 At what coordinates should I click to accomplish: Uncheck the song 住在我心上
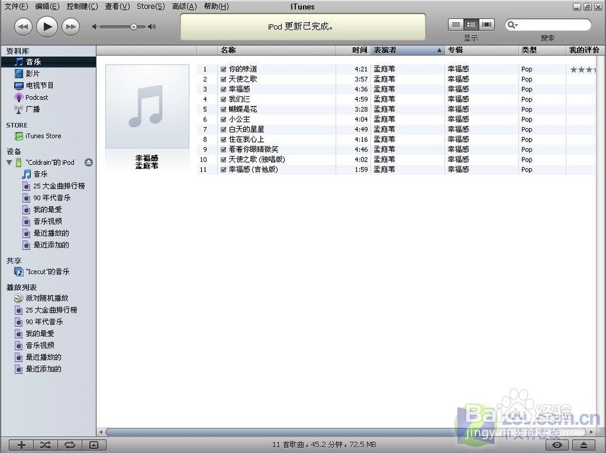point(224,139)
